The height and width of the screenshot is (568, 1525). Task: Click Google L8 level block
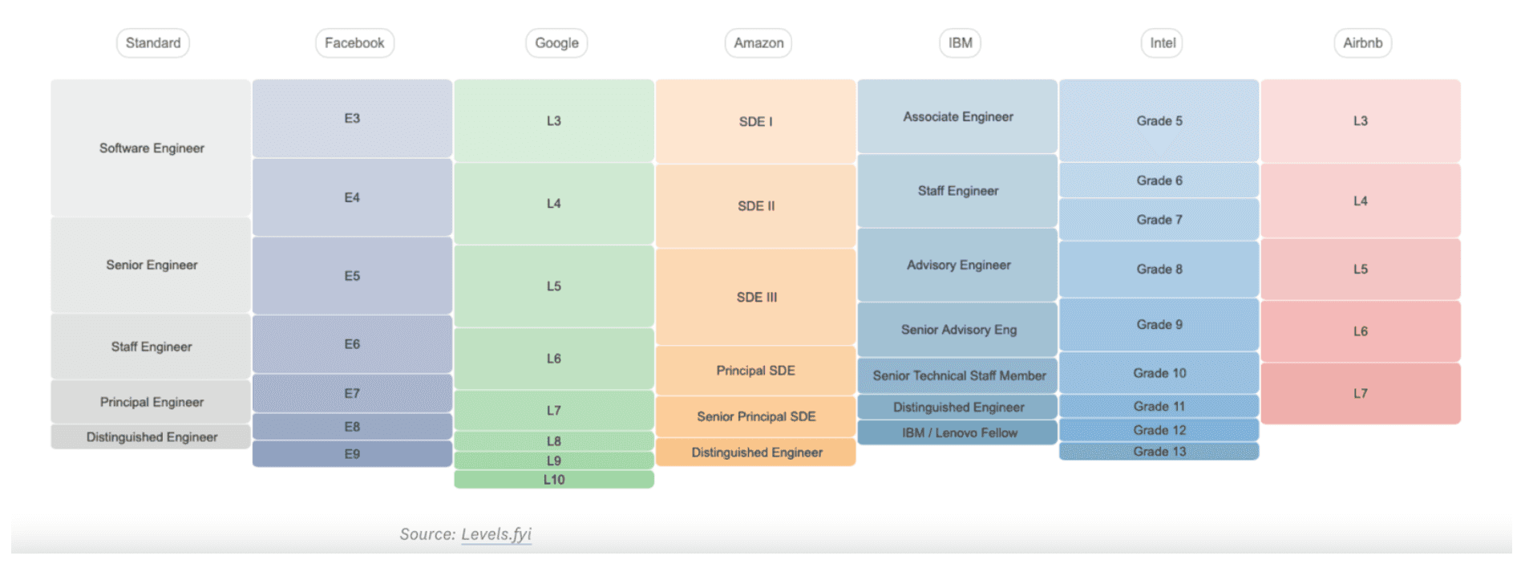[x=554, y=441]
